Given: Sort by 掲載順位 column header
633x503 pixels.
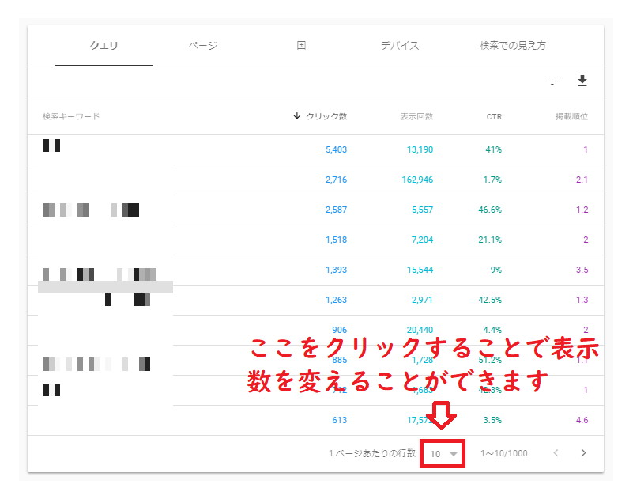Looking at the screenshot, I should coord(571,116).
